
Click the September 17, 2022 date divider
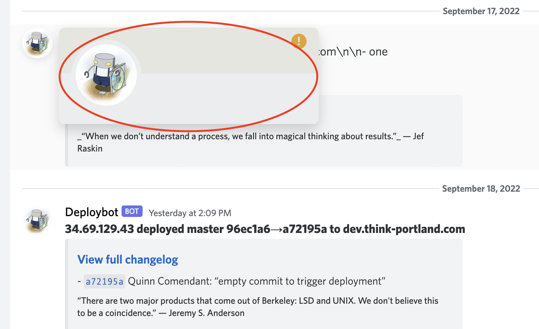481,11
